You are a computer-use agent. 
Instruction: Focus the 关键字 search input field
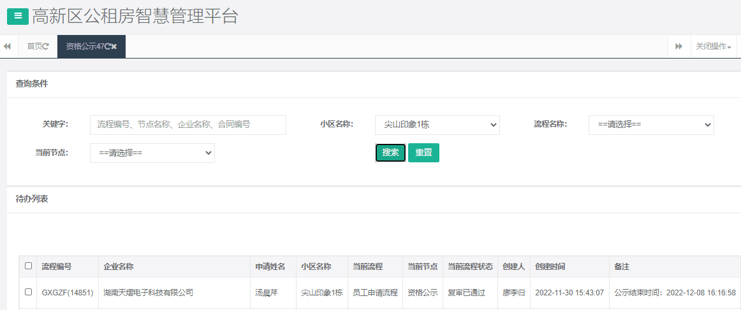point(187,125)
